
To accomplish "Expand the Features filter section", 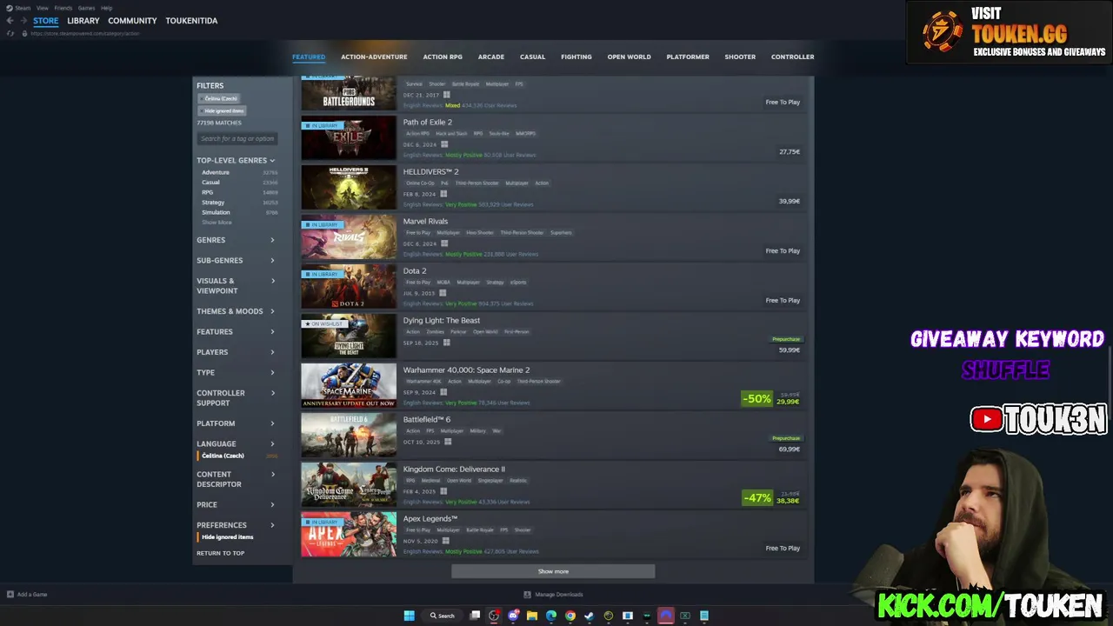I will coord(236,331).
